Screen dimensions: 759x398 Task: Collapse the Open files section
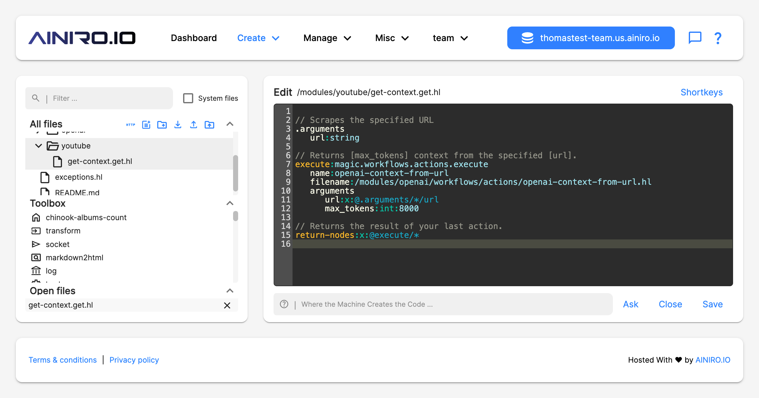pyautogui.click(x=230, y=291)
